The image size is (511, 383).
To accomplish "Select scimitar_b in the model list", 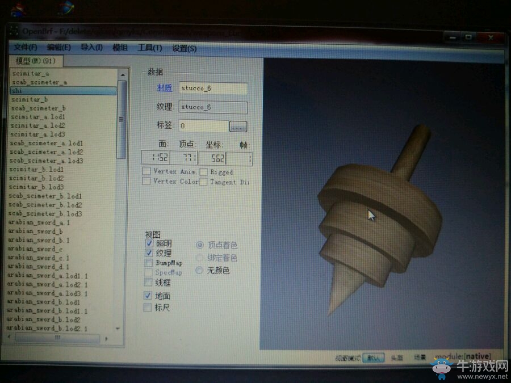I will tap(30, 99).
